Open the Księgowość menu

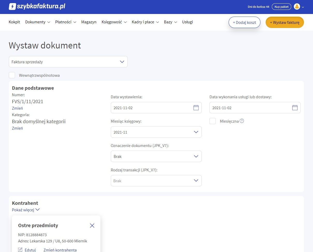pyautogui.click(x=114, y=22)
